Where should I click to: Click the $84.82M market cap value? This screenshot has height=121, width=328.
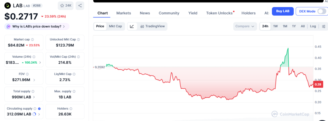click(x=16, y=45)
